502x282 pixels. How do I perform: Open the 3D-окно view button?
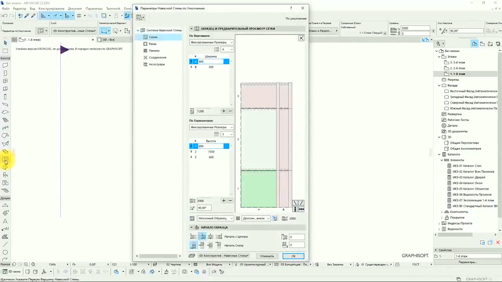tap(12, 272)
